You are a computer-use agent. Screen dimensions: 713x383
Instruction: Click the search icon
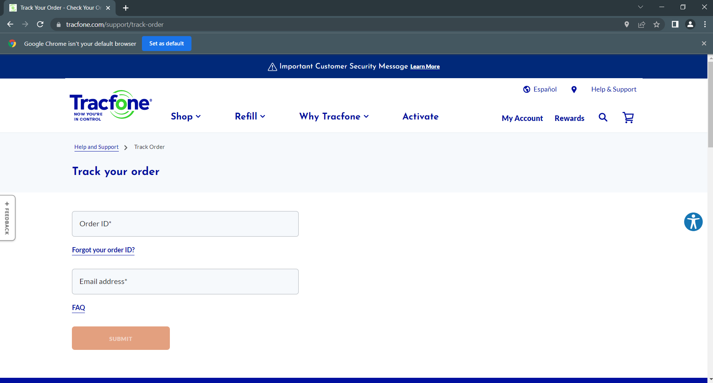pyautogui.click(x=603, y=117)
